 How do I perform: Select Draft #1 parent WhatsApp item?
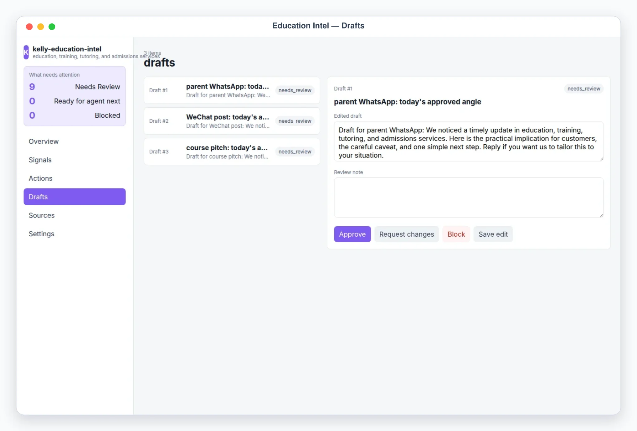coord(232,90)
